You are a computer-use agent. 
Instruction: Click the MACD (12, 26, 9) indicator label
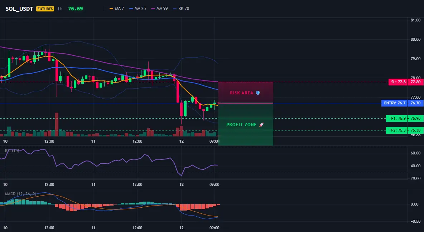click(20, 194)
